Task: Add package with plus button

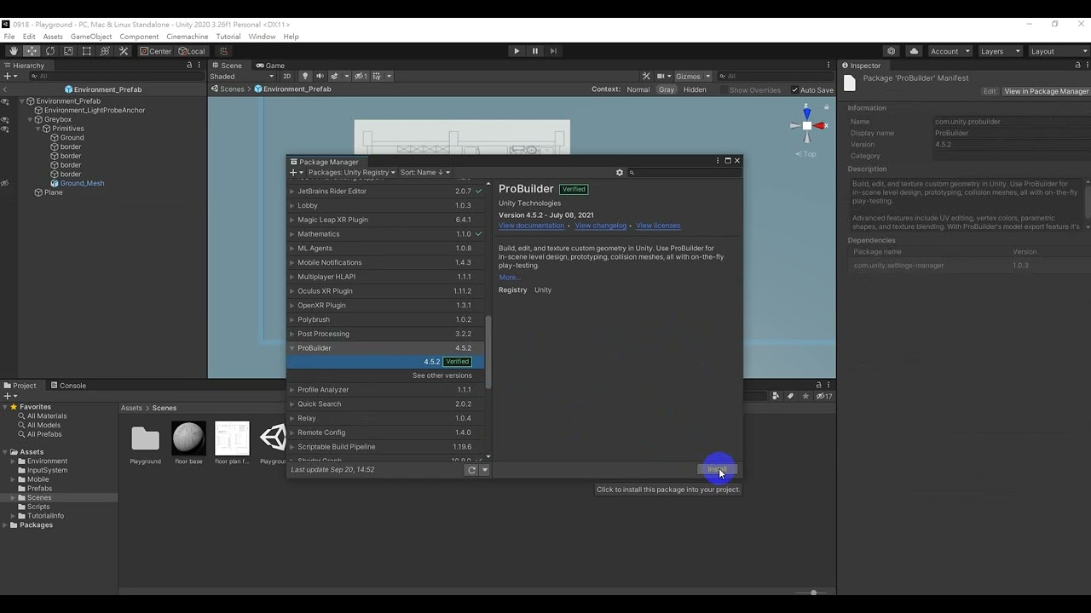Action: pos(295,172)
